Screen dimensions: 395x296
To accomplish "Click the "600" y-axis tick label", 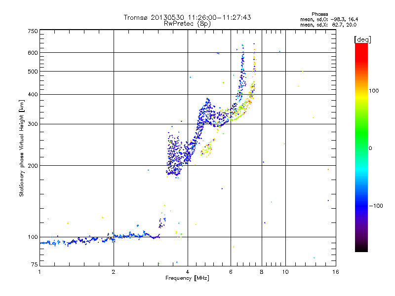I will [x=33, y=53].
